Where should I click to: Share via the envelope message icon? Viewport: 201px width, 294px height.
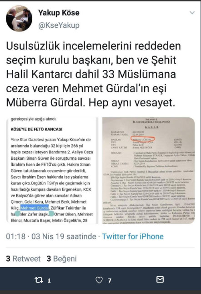160,279
